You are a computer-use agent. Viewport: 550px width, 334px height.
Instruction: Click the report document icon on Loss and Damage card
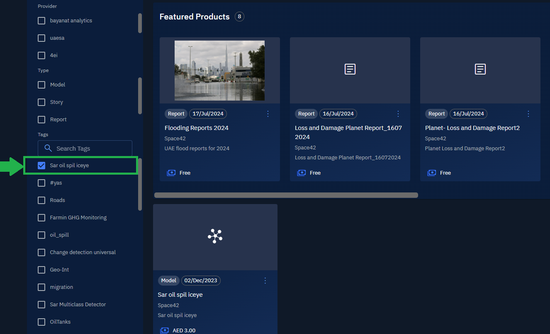coord(350,69)
